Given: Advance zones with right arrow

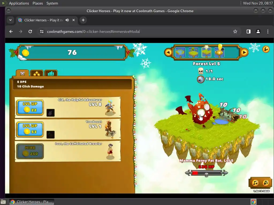Looking at the screenshot, I should [x=244, y=52].
